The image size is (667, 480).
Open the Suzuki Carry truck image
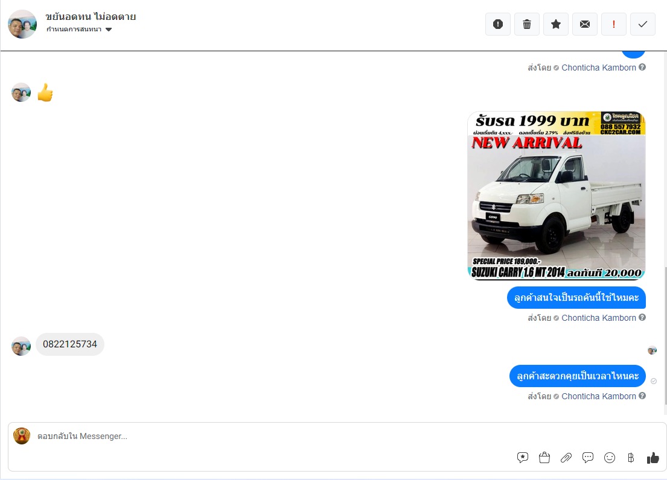(x=557, y=195)
